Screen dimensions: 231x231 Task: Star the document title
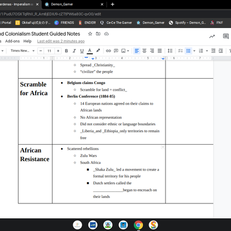90,34
